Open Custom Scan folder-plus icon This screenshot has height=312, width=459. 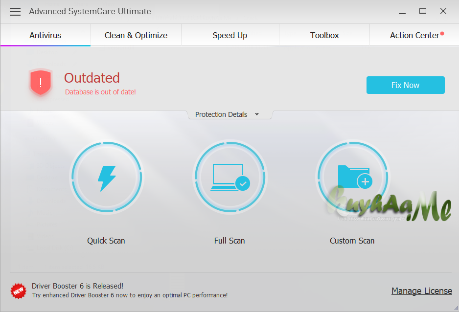pyautogui.click(x=353, y=177)
